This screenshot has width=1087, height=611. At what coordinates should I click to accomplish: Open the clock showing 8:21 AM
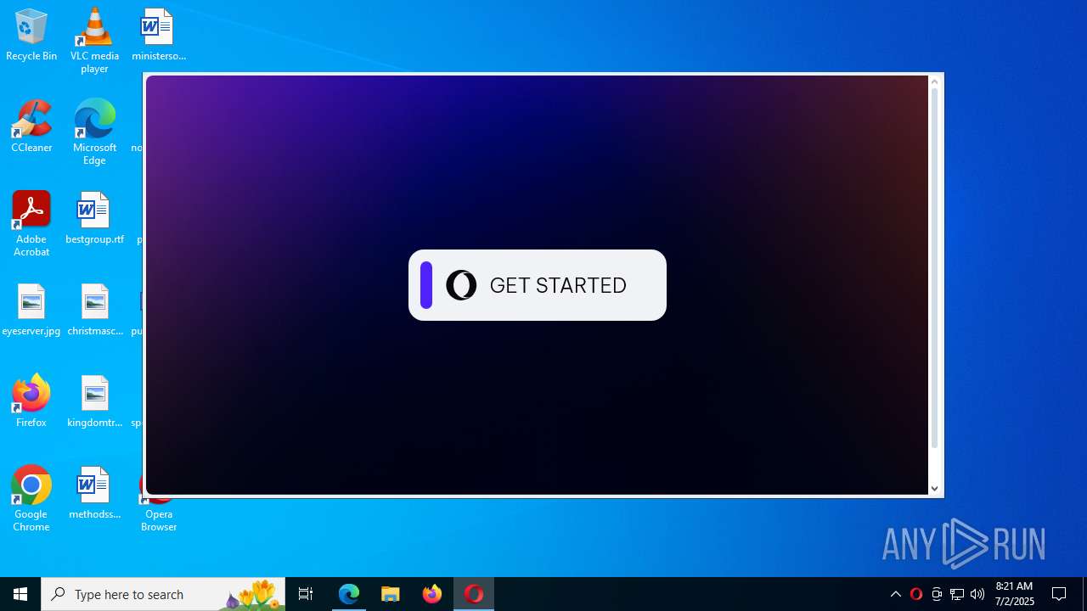point(1014,594)
